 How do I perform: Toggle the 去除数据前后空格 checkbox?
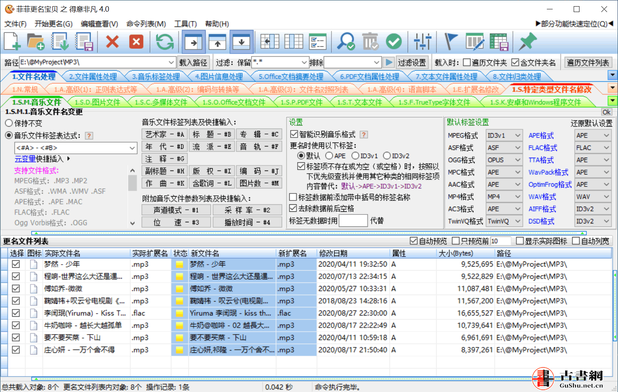pos(293,209)
